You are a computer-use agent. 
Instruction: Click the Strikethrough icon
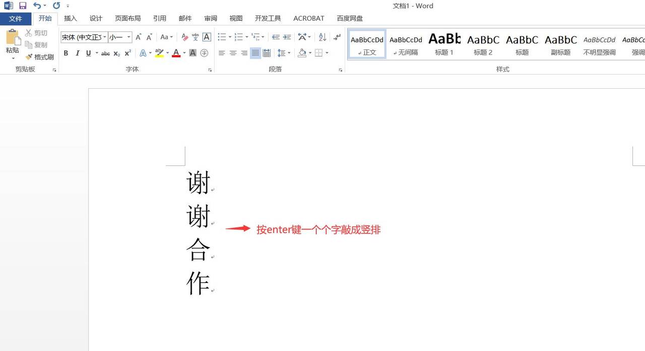(105, 53)
